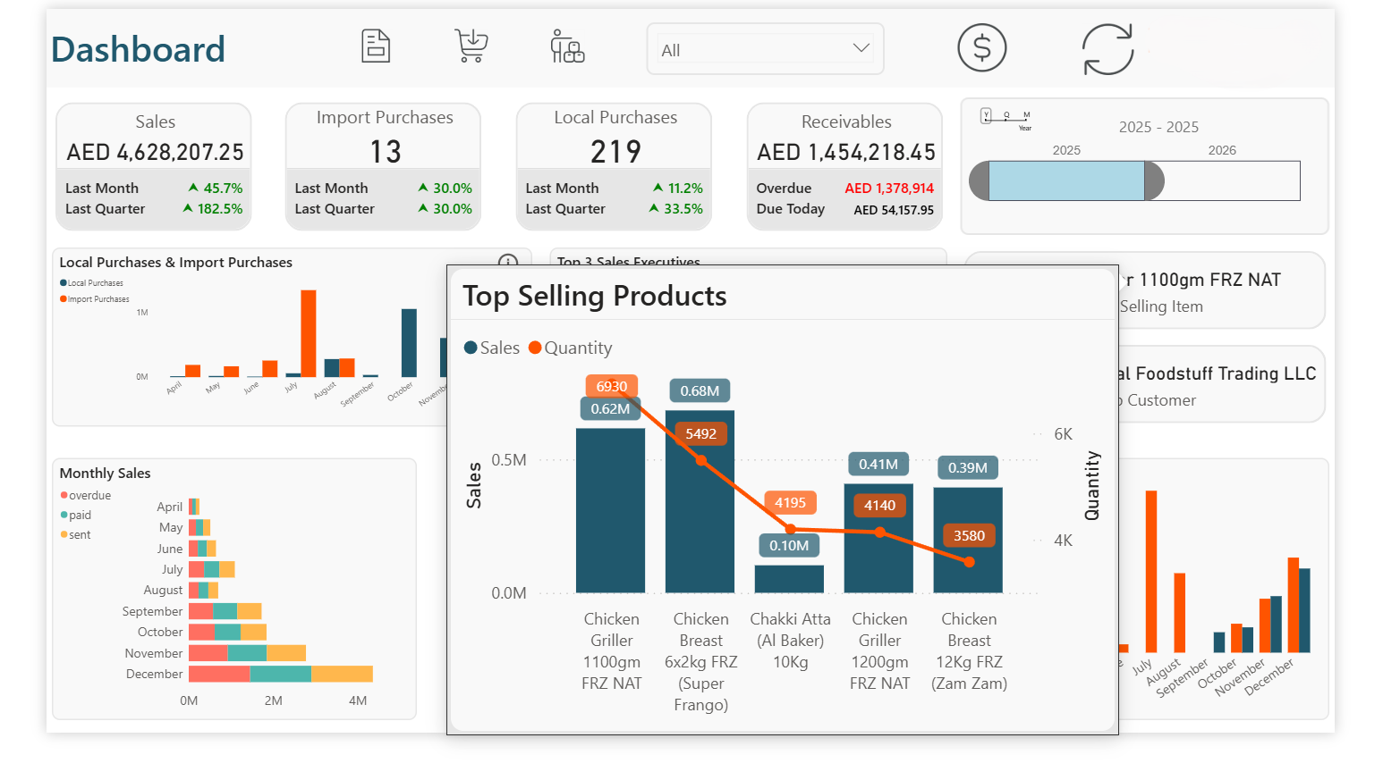Click the Receivables overdue amount link
Screen dimensions: 1383x780
tap(889, 188)
